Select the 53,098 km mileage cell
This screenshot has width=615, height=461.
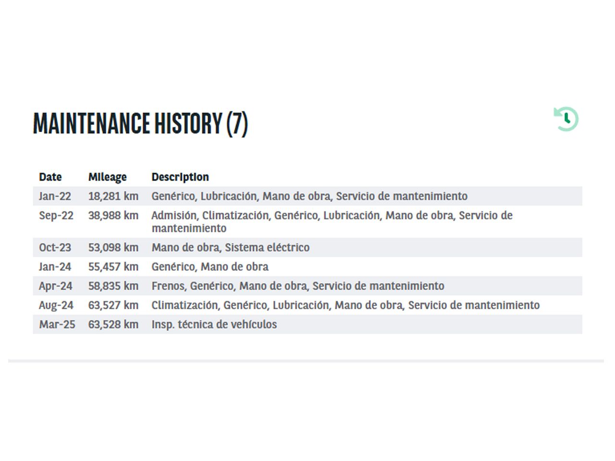click(113, 247)
